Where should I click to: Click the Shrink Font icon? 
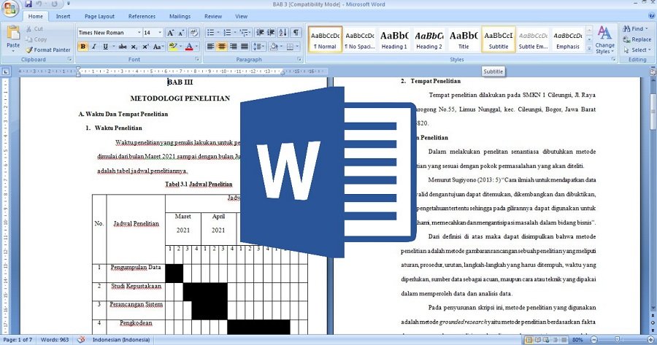pyautogui.click(x=181, y=33)
